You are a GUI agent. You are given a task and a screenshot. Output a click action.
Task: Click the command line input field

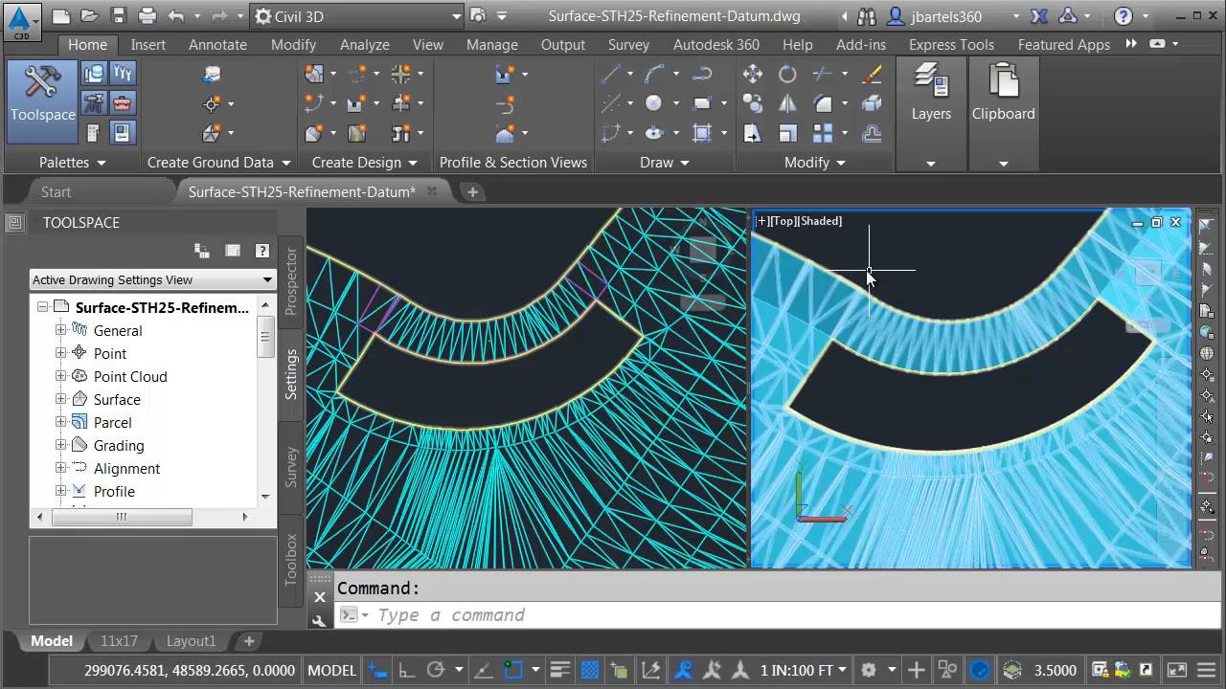tap(780, 615)
